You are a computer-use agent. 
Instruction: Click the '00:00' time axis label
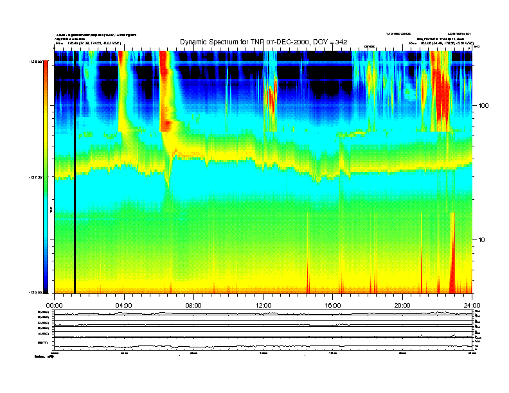pyautogui.click(x=54, y=306)
